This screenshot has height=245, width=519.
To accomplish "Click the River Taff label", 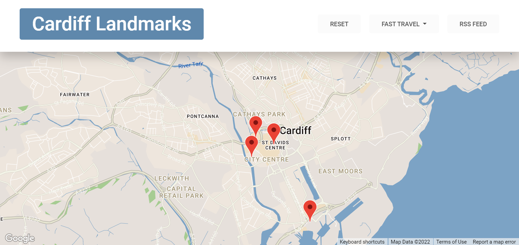I will point(191,65).
